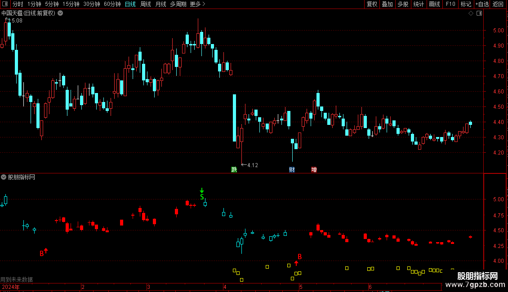Viewport: 508px width, 292px height.
Task: Click 4.75 on indicator price axis
Action: click(x=498, y=215)
